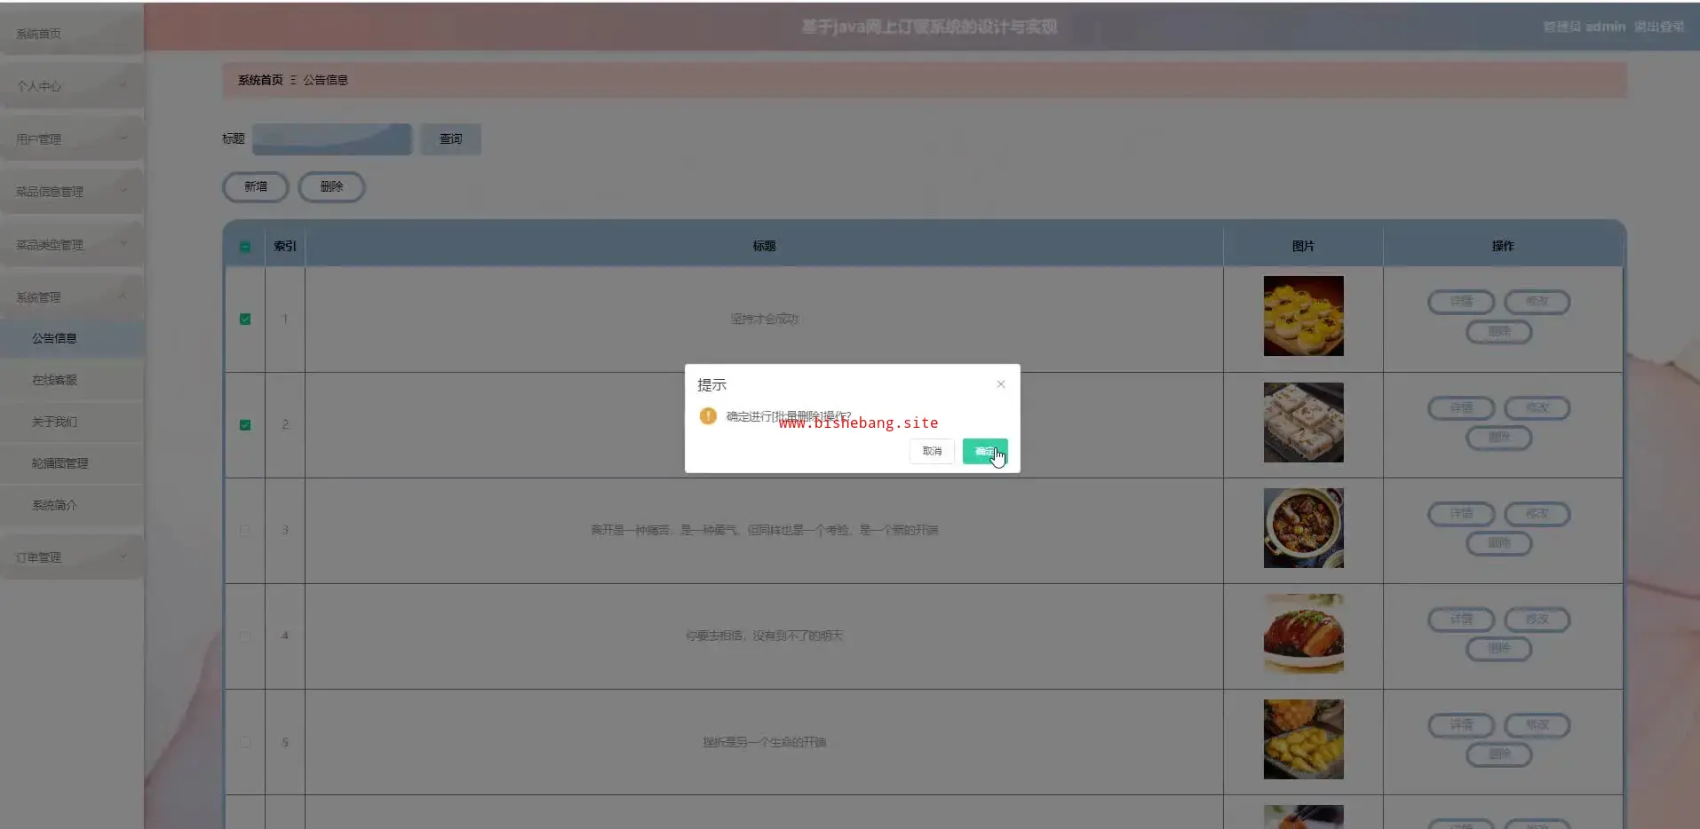1700x829 pixels.
Task: Open the row 2 cake squares image thumbnail
Action: tap(1303, 422)
